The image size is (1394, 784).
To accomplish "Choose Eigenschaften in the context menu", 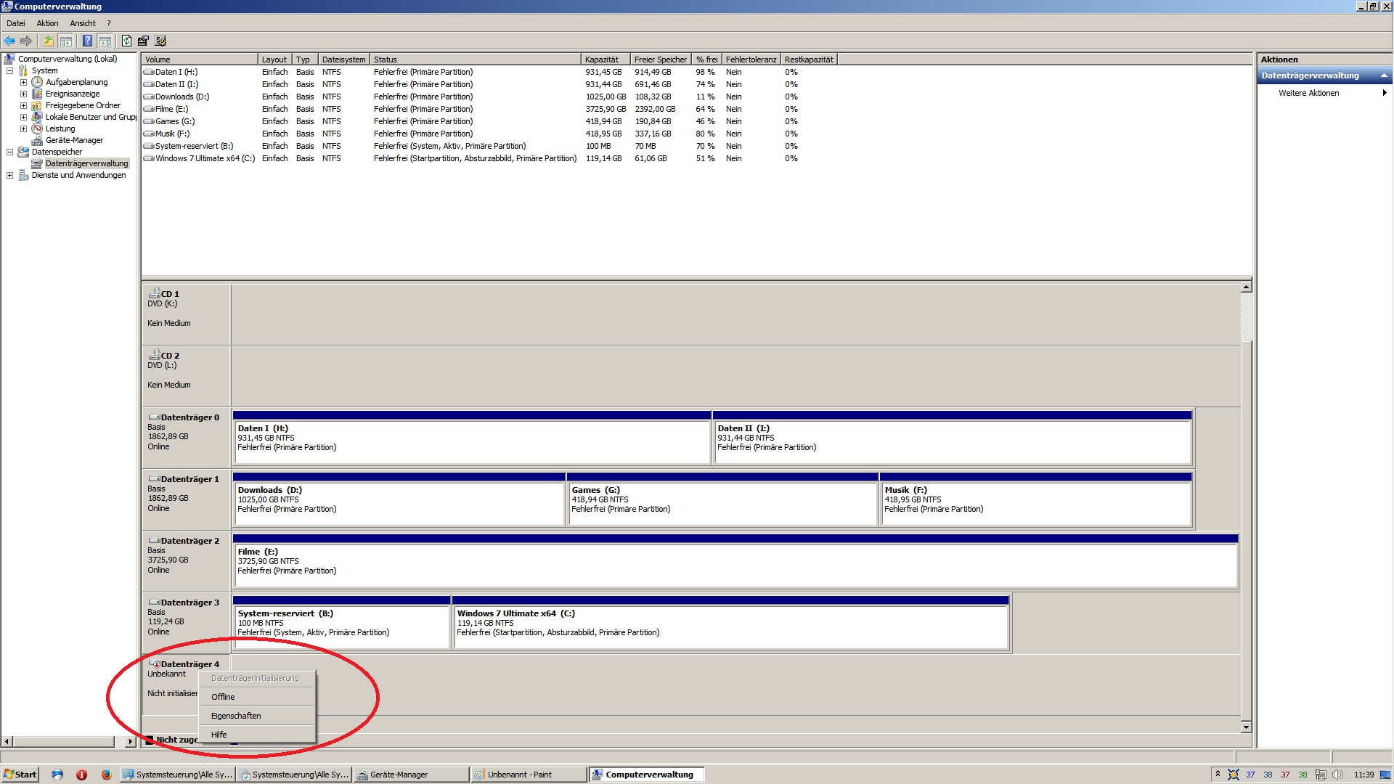I will (x=257, y=716).
